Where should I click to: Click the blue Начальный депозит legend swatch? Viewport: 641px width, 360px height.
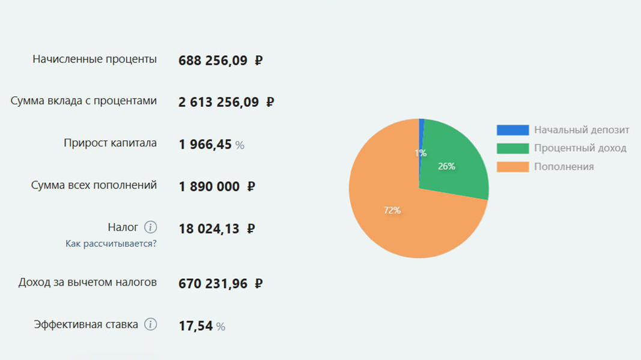(512, 130)
